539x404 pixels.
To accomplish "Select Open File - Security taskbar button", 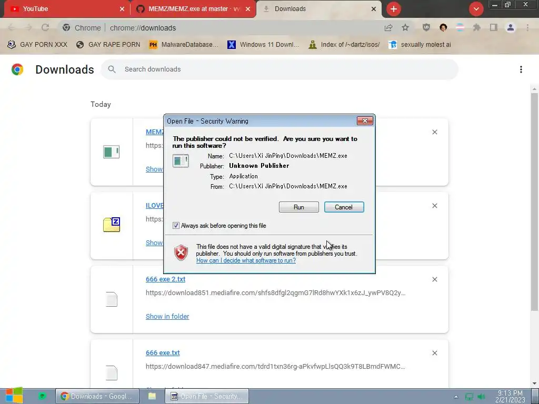I will pyautogui.click(x=207, y=396).
